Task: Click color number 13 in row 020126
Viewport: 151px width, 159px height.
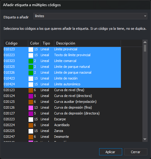Action: click(x=36, y=107)
